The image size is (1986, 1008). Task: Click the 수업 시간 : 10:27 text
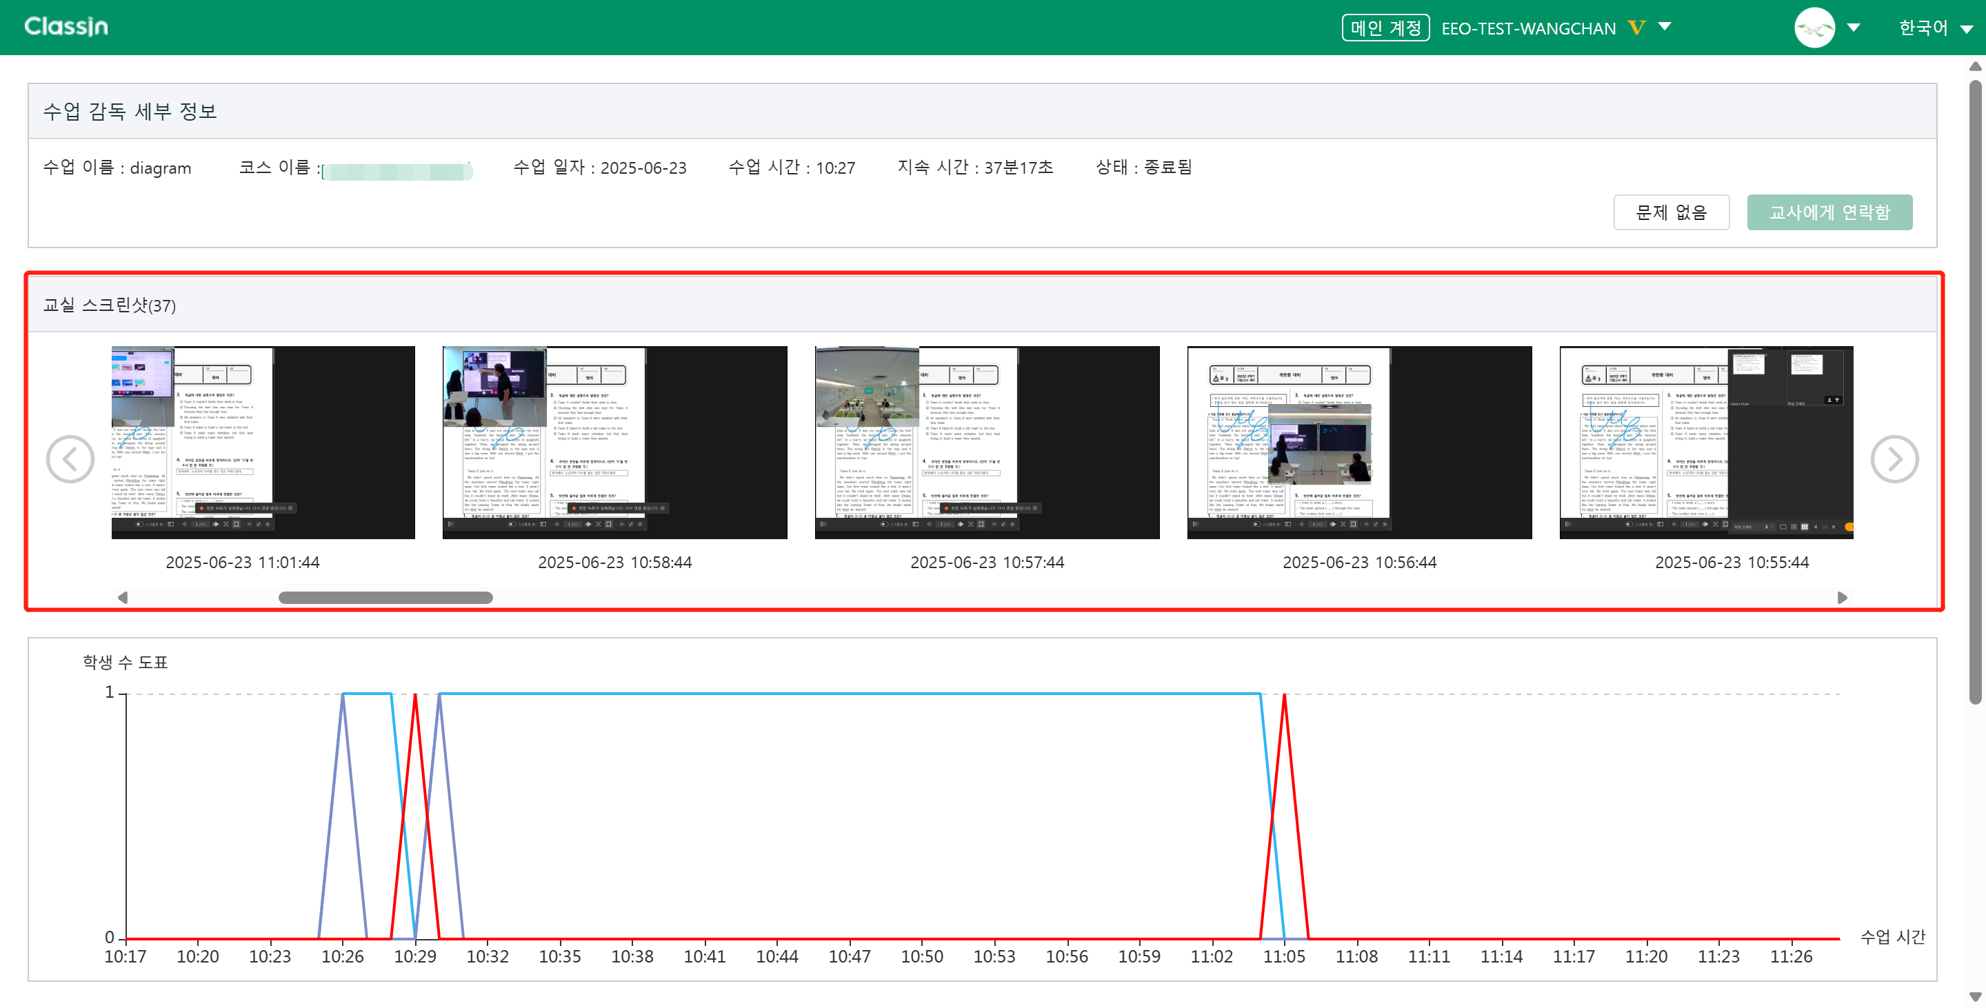point(792,168)
